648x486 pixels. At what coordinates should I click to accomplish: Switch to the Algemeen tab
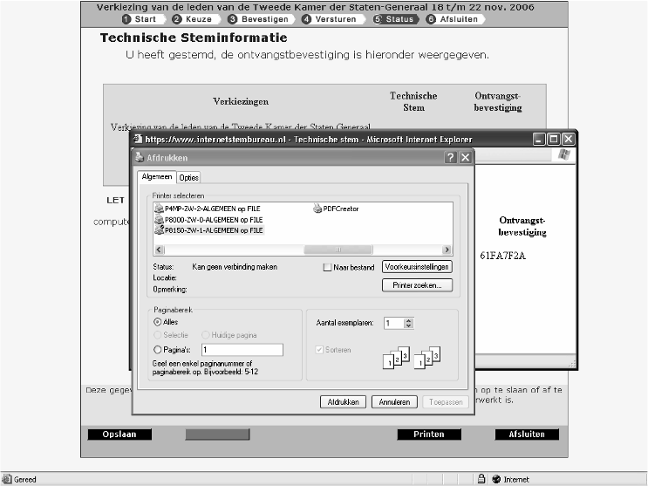pos(157,176)
